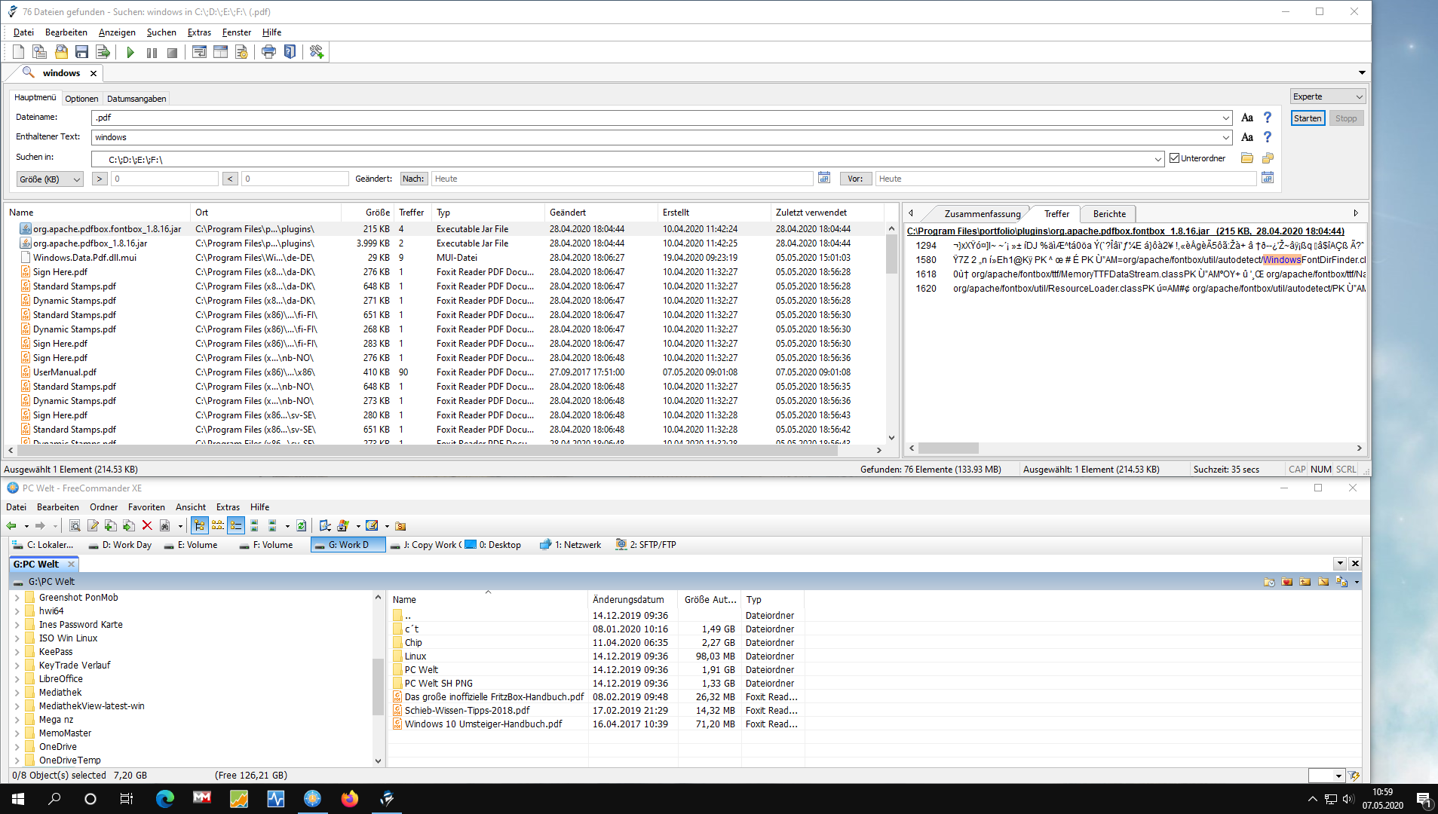Click the FreeCommander back arrow icon

(11, 526)
